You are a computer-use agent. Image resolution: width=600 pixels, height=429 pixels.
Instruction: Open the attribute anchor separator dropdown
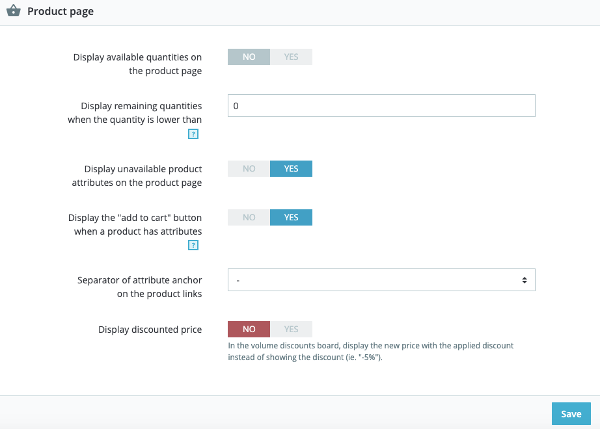381,280
